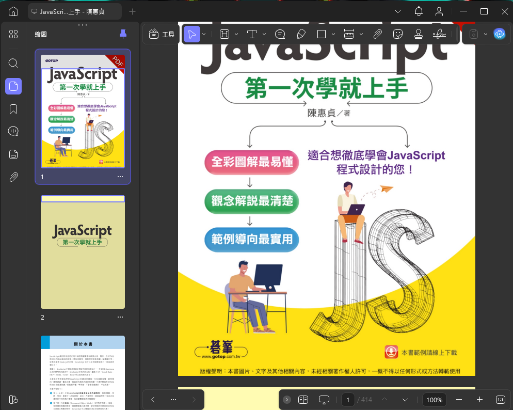
Task: Toggle the thumbnail panel pin
Action: pyautogui.click(x=123, y=34)
